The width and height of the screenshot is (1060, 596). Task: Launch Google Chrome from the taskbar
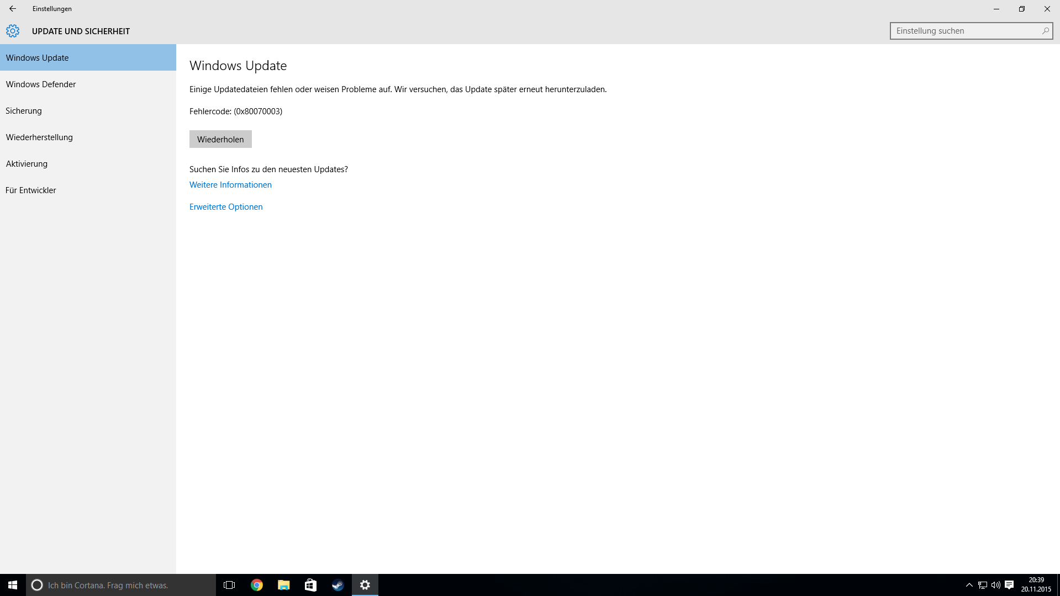click(257, 585)
